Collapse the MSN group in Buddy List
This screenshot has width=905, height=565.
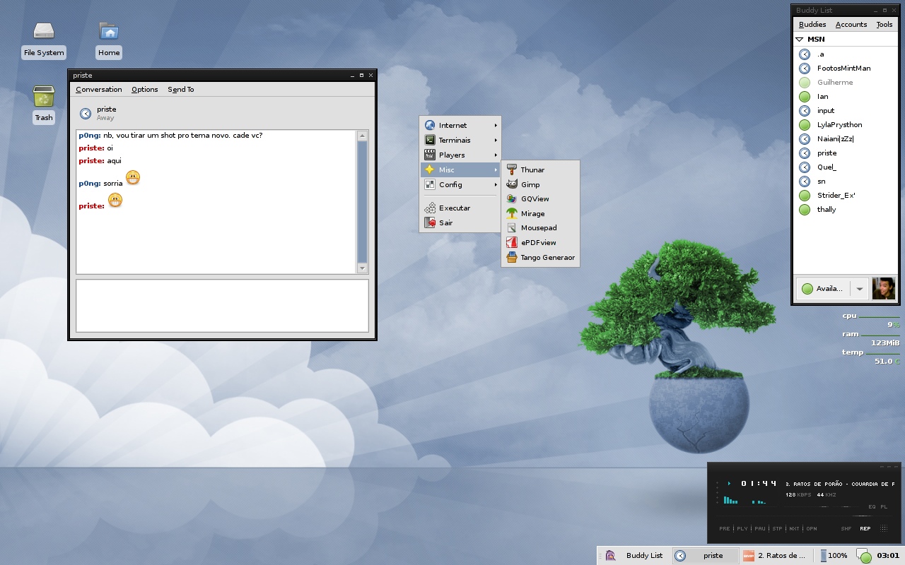pyautogui.click(x=800, y=40)
